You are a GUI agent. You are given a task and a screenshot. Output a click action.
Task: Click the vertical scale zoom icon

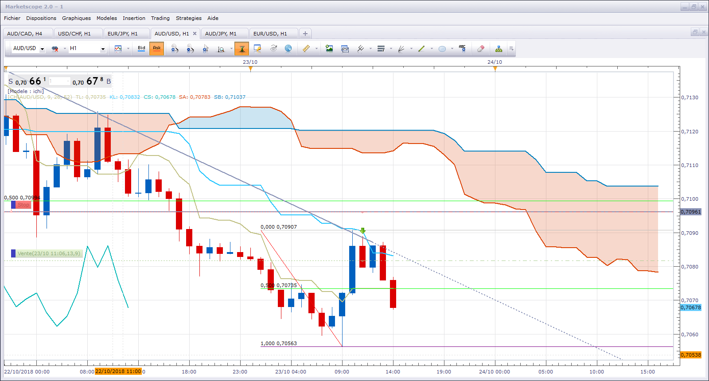click(x=221, y=49)
